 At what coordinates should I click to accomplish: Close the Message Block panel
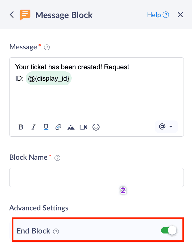pos(180,15)
